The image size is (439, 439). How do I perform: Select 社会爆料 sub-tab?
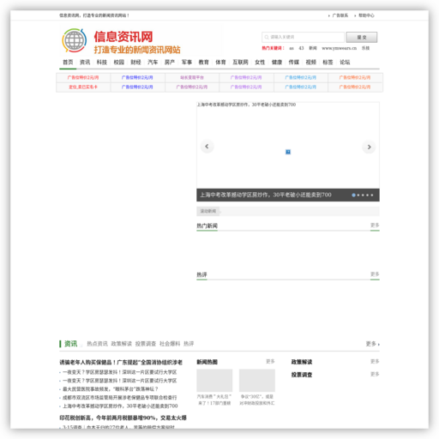click(x=170, y=344)
